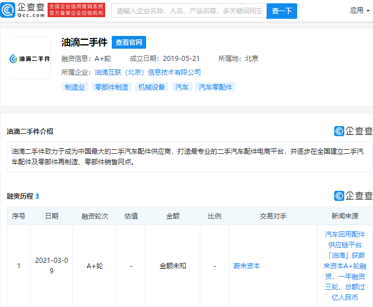373x307 pixels.
Task: Click the 油滴二手件 company logo thumbnail
Action: pyautogui.click(x=30, y=58)
